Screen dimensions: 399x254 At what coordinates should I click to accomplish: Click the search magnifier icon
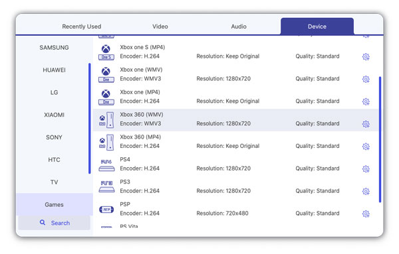click(43, 223)
